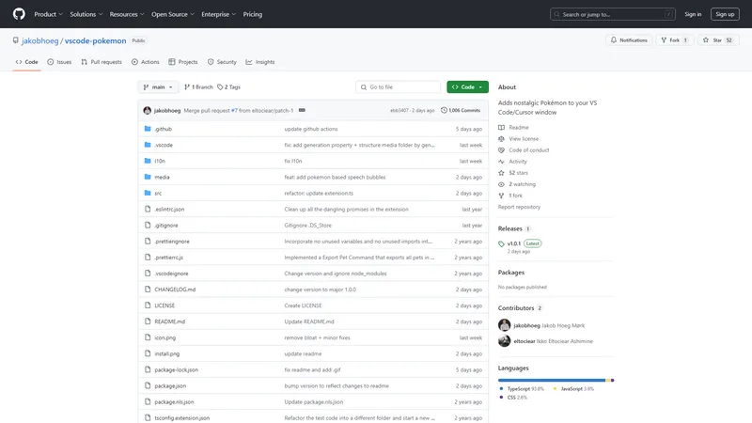The height and width of the screenshot is (423, 752).
Task: Click the l10n folder icon
Action: [148, 161]
